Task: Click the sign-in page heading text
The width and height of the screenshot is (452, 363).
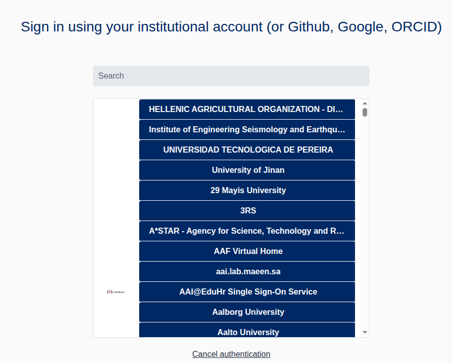Action: (x=231, y=27)
